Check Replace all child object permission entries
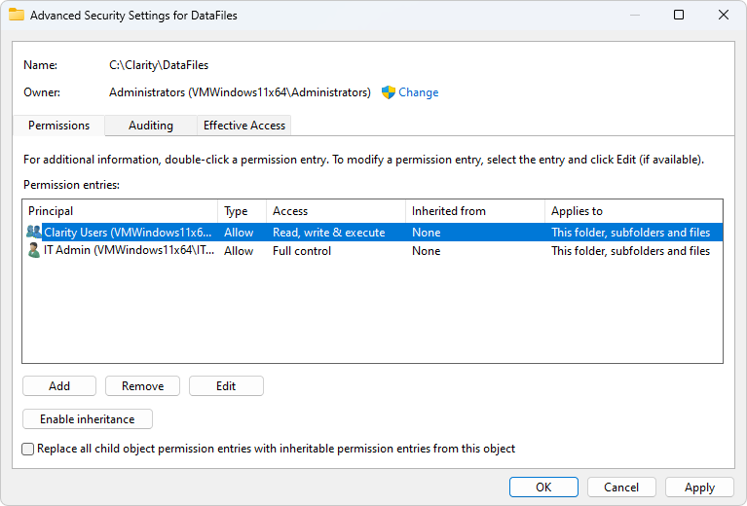The width and height of the screenshot is (747, 506). pos(28,449)
